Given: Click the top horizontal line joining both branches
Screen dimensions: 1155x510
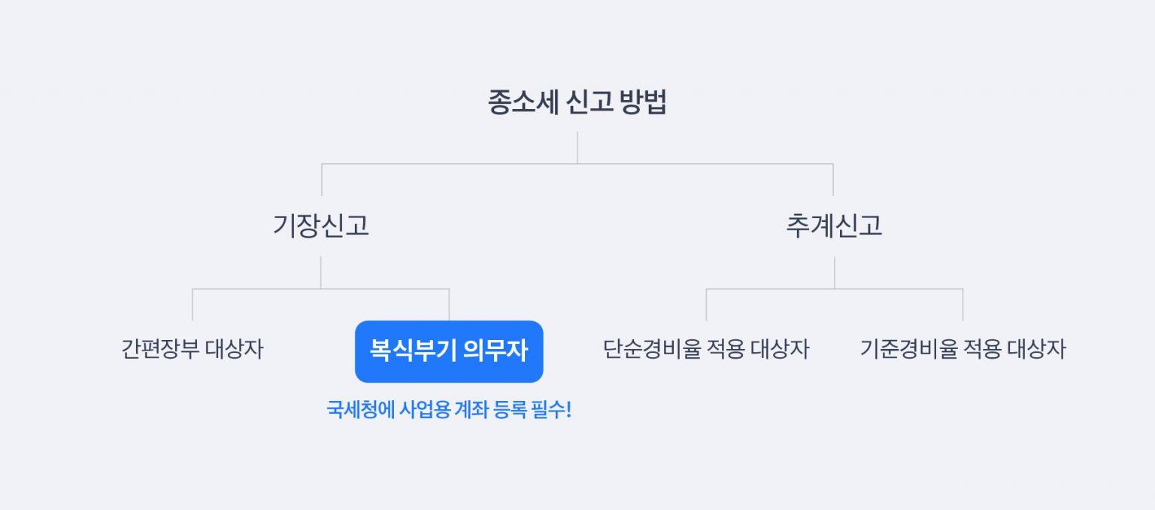Looking at the screenshot, I should tap(451, 164).
